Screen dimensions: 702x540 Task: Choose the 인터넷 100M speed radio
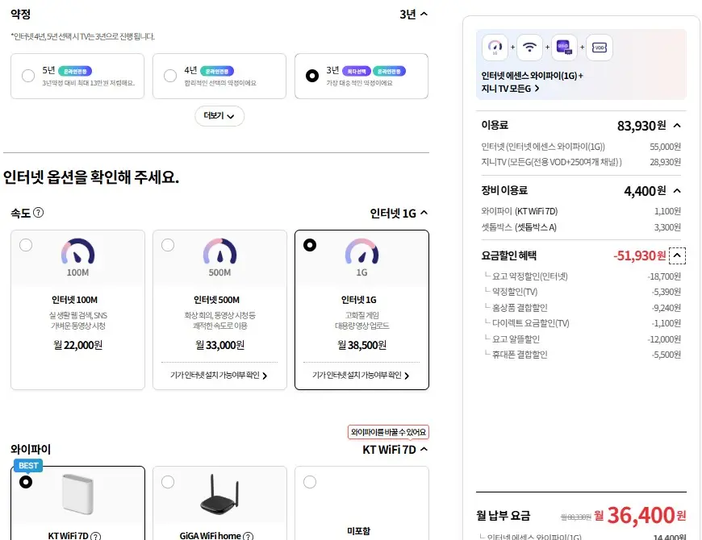(26, 245)
